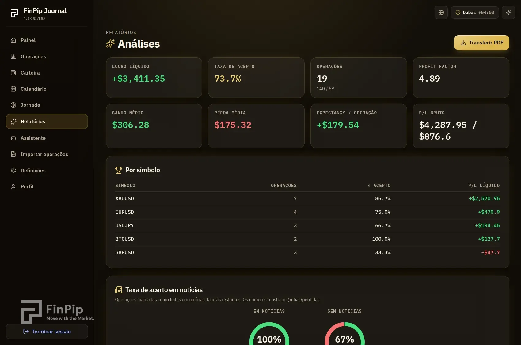Click the Sem Notícias 67% gauge
This screenshot has width=521, height=345.
pyautogui.click(x=344, y=334)
